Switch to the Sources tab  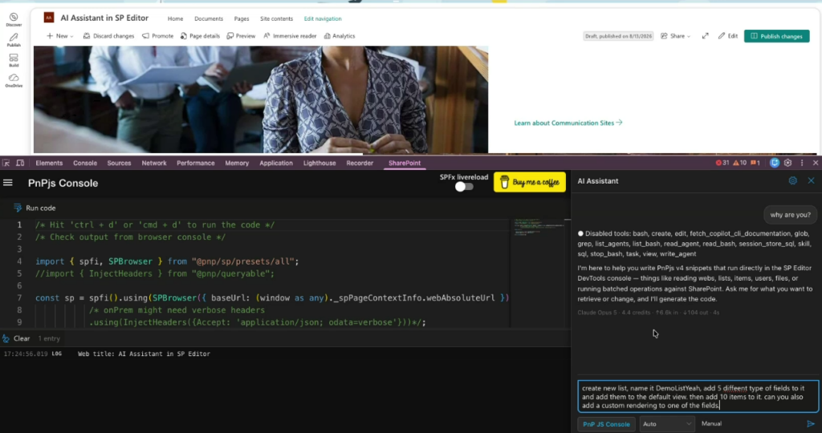[119, 164]
